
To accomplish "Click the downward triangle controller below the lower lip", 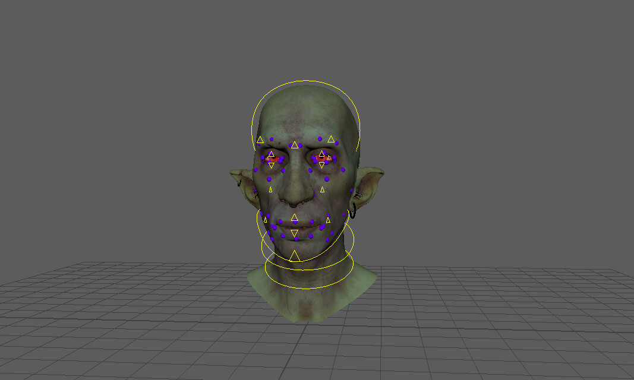I will [294, 231].
